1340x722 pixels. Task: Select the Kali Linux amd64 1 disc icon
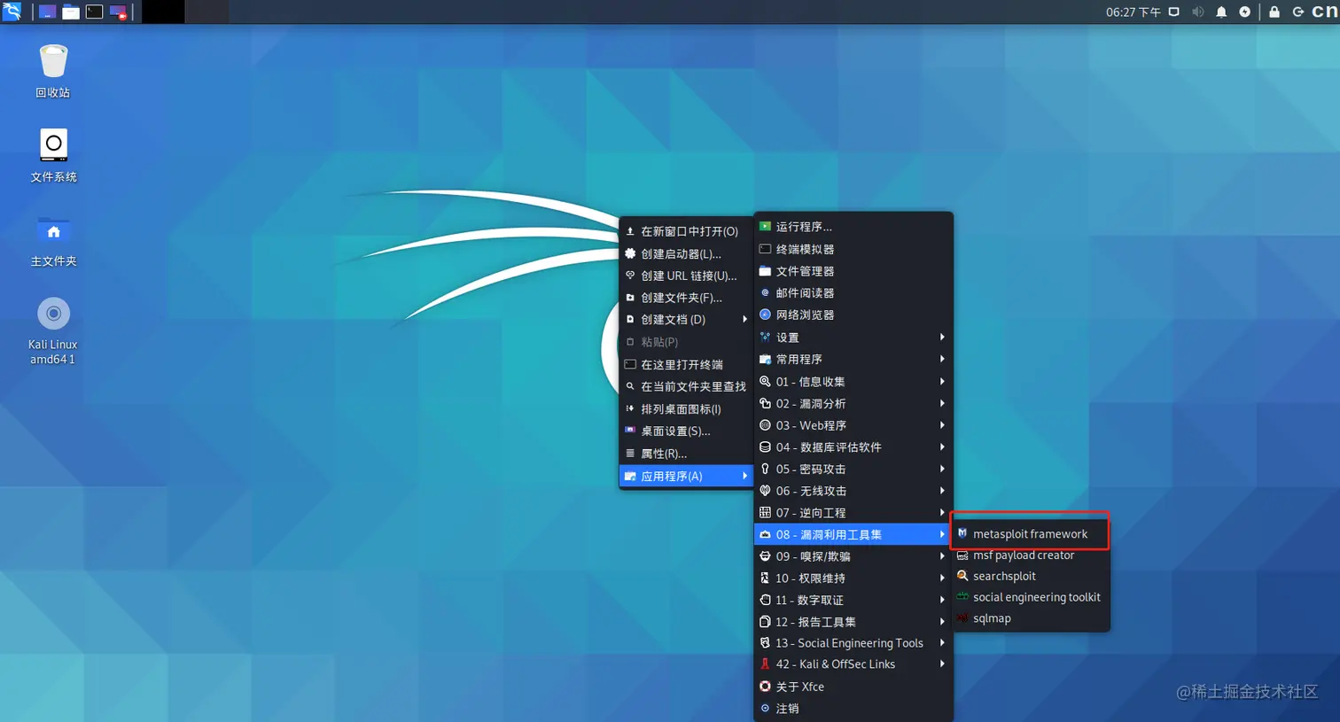[x=53, y=331]
